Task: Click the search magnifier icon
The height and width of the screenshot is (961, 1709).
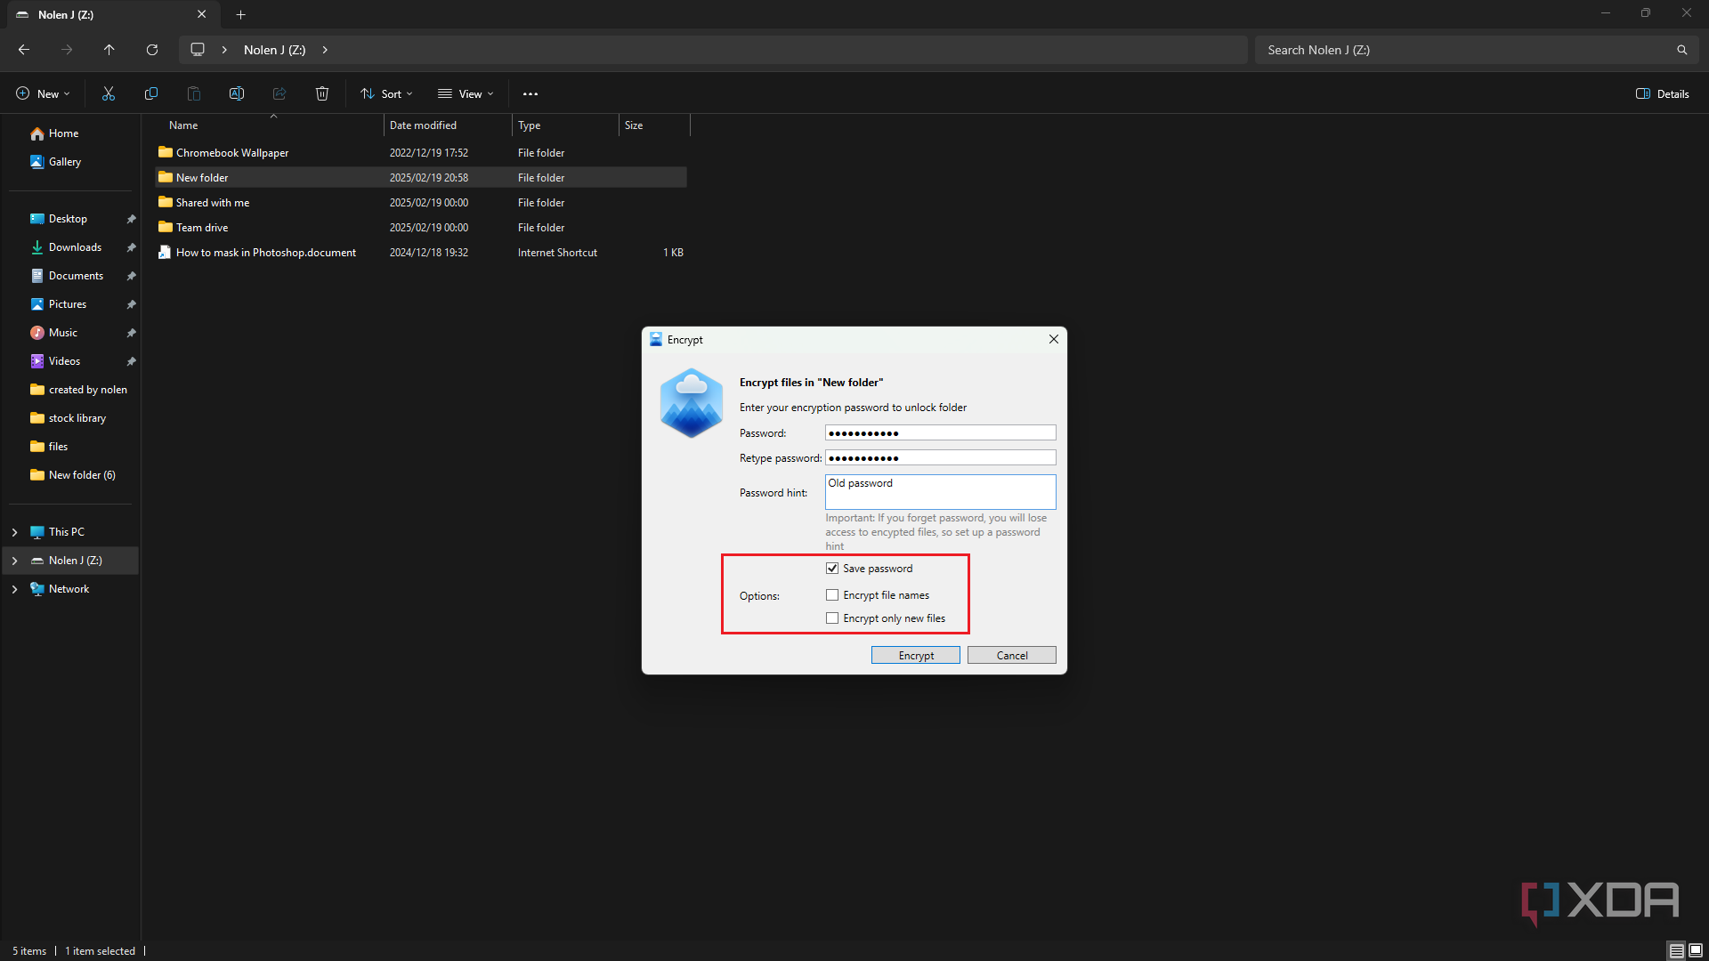Action: pyautogui.click(x=1681, y=50)
